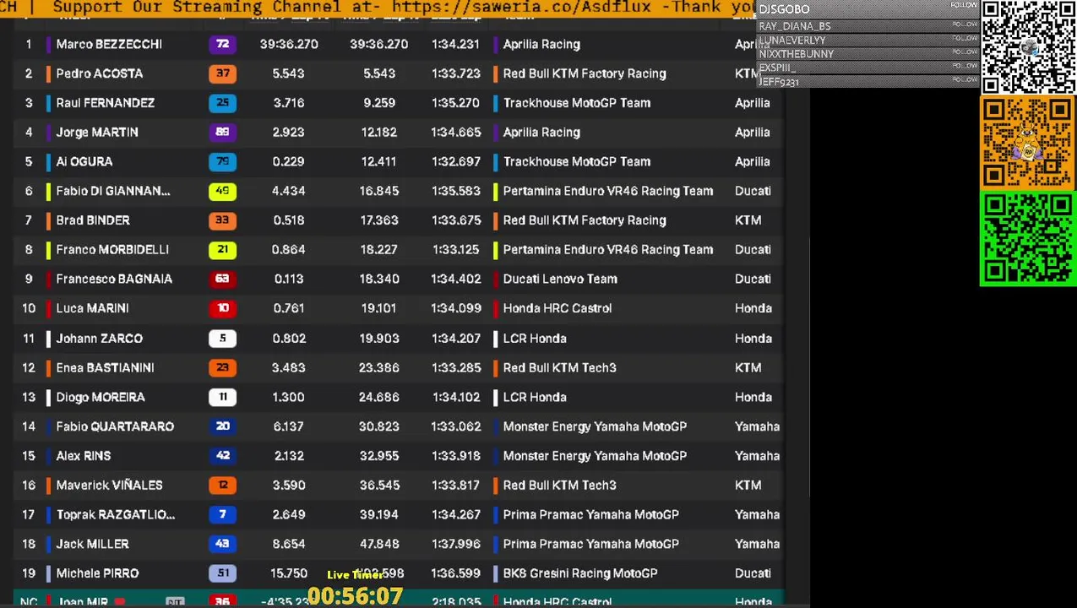Screen dimensions: 1077x608
Task: Click LCR Honda in Zarco's row
Action: [x=535, y=339]
